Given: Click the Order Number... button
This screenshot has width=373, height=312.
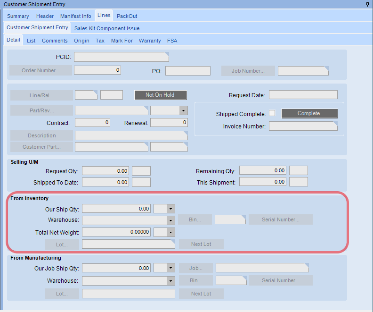Looking at the screenshot, I should (41, 70).
